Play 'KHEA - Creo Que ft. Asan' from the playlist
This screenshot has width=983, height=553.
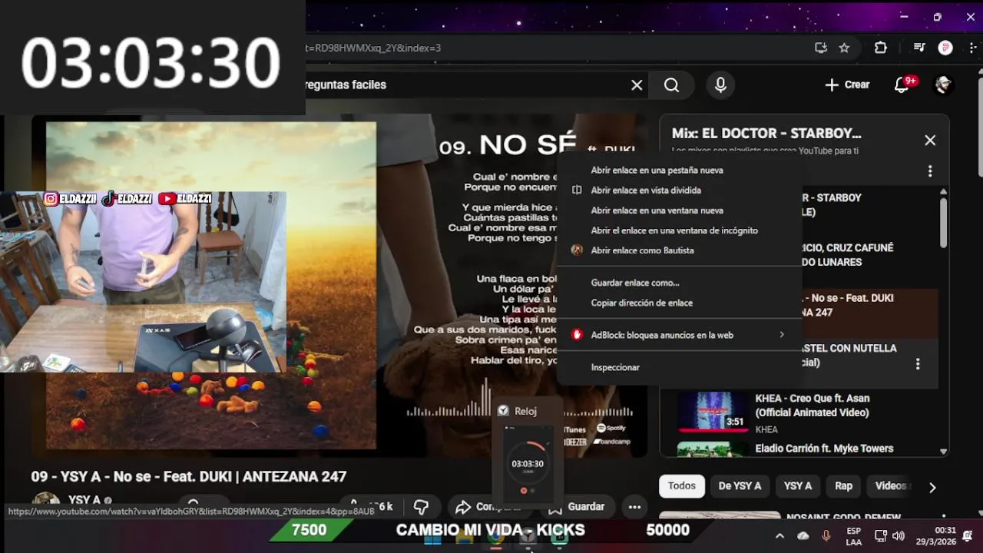click(813, 406)
